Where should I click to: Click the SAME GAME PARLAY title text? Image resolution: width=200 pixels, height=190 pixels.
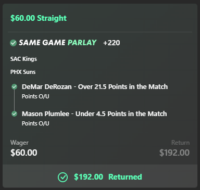click(58, 43)
